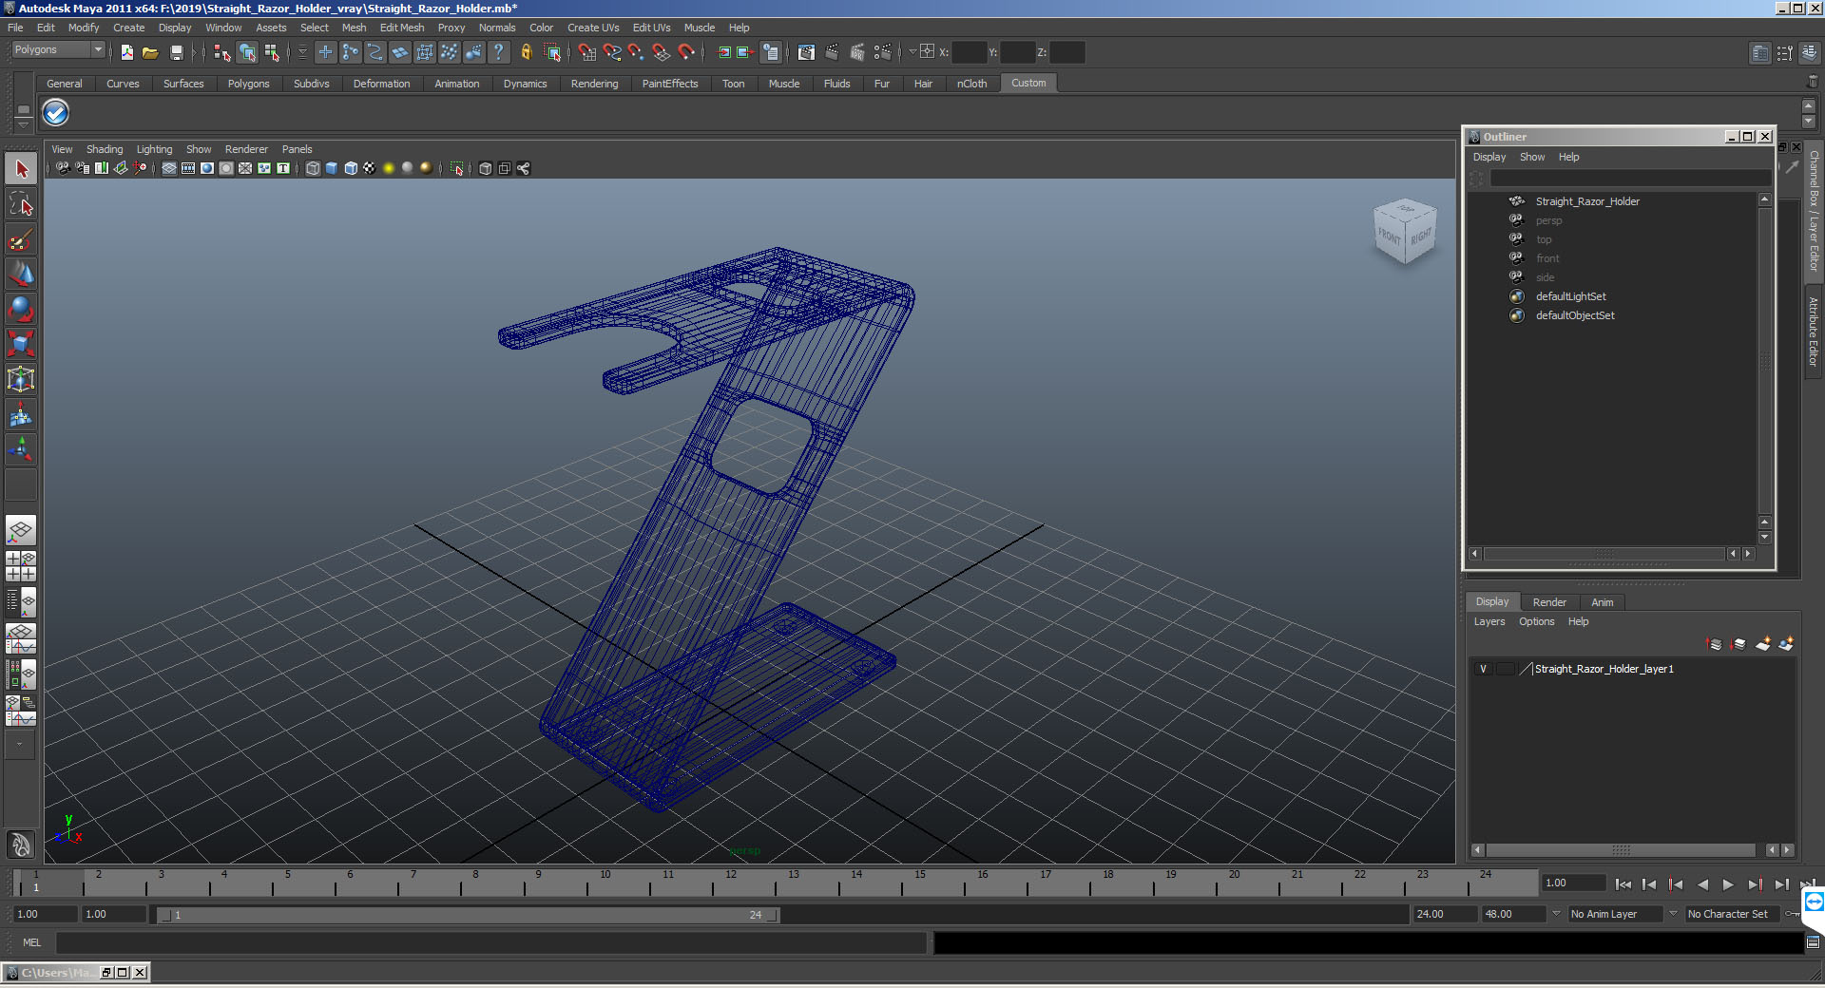
Task: Select the Universal Manipulator tool
Action: point(21,379)
